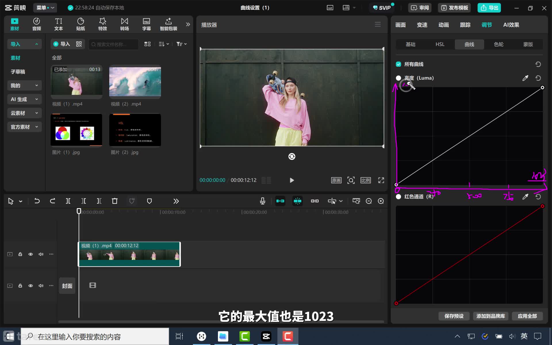Image resolution: width=552 pixels, height=345 pixels.
Task: Click the Luma curve eyedropper tool
Action: (x=525, y=78)
